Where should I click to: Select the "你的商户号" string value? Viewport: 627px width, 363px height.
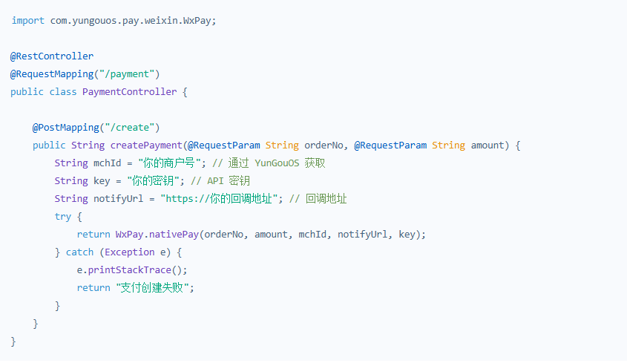(169, 163)
